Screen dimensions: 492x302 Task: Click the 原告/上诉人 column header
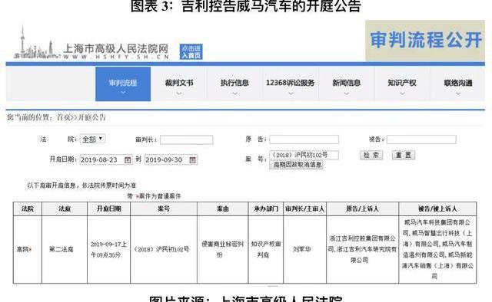(362, 208)
